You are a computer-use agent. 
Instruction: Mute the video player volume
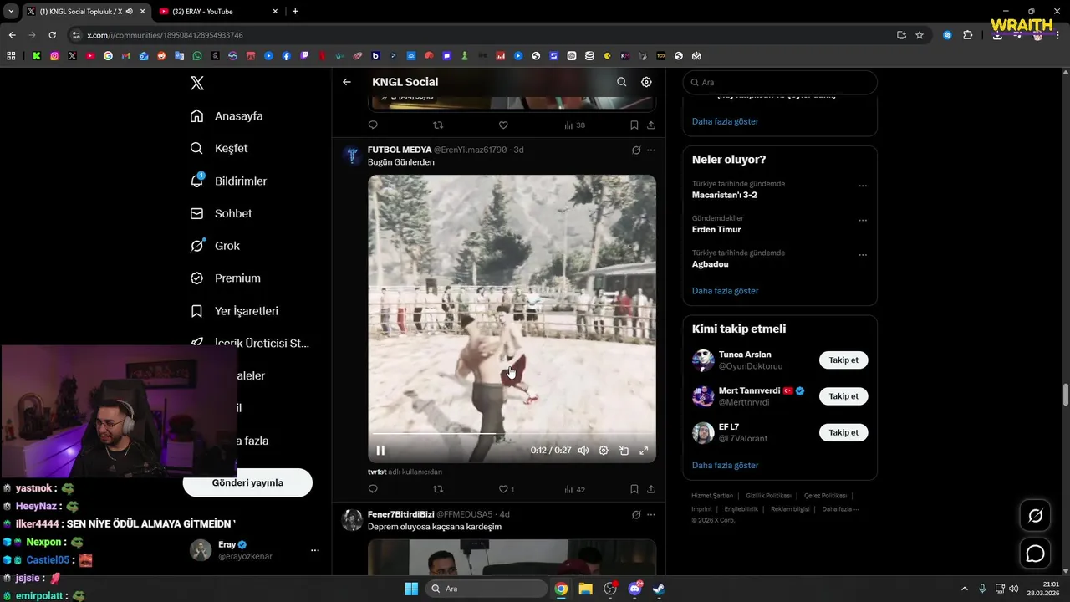point(583,450)
